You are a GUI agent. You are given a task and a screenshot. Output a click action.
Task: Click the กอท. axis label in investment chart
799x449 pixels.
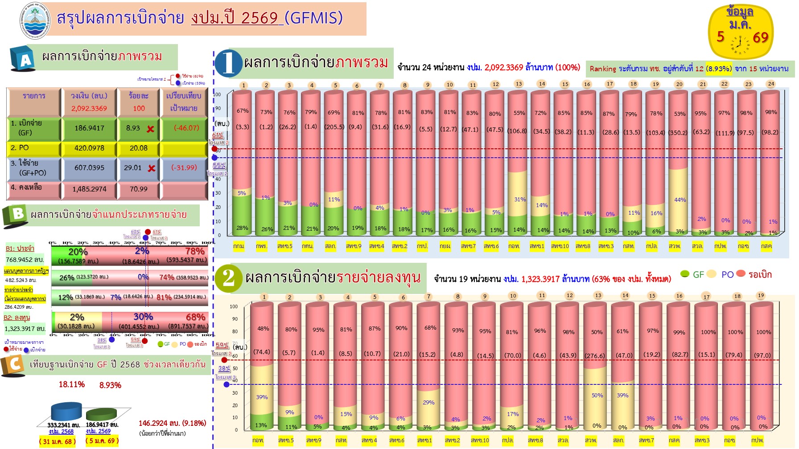(258, 440)
